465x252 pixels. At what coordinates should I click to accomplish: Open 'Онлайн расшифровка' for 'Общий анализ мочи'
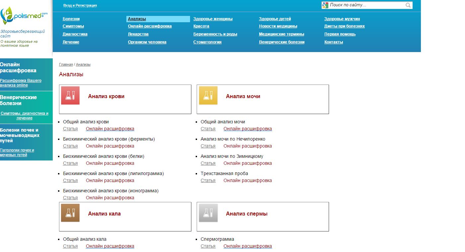click(247, 129)
